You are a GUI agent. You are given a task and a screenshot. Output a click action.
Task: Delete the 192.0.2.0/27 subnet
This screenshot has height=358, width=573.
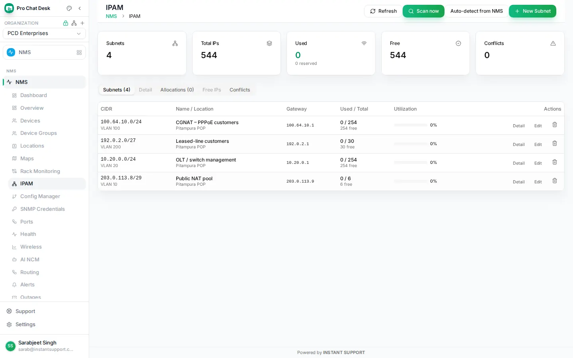(555, 144)
